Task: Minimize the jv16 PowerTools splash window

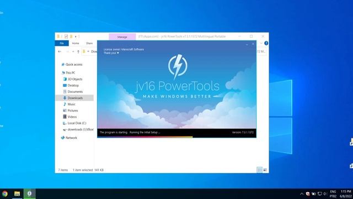Action: (247, 44)
